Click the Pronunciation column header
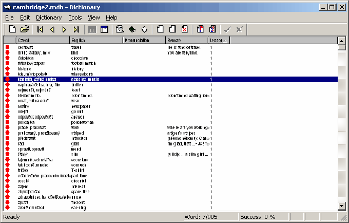This screenshot has width=349, height=223. (x=144, y=40)
